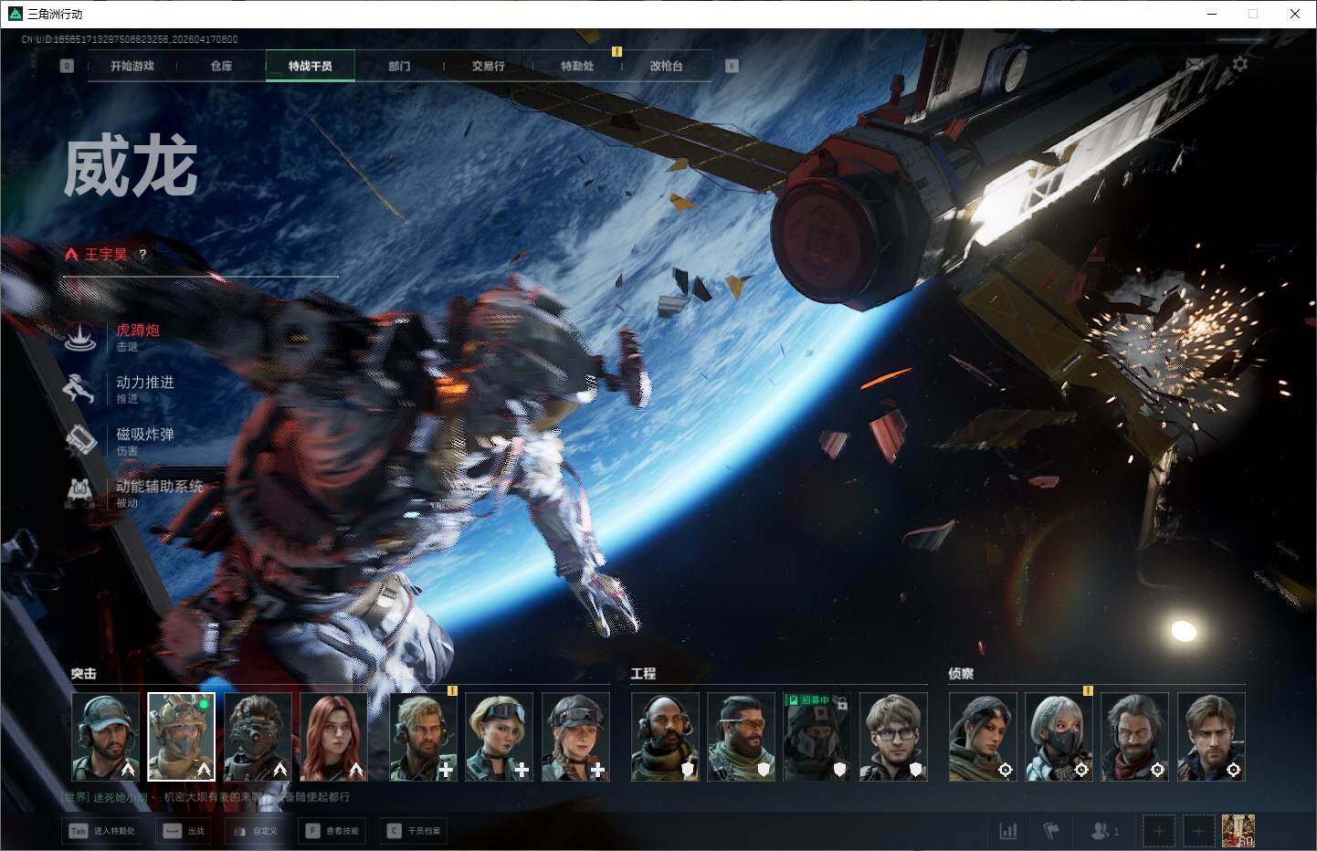The image size is (1317, 851).
Task: Select the brown-haired woman wearing helmet and goggles
Action: [x=575, y=737]
